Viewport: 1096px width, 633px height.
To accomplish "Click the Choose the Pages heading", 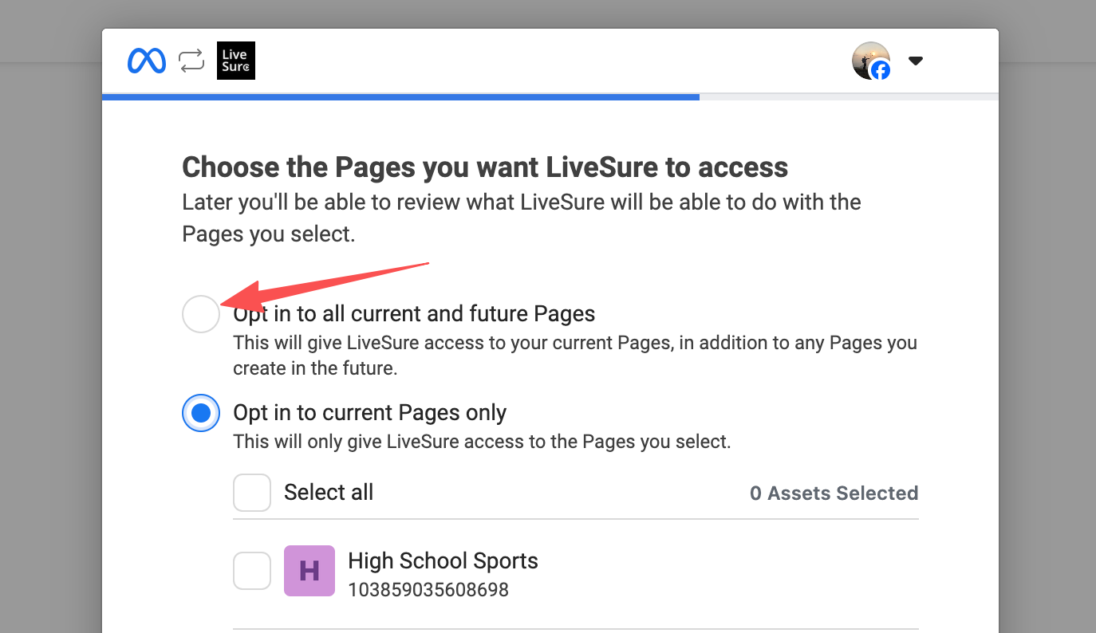I will point(485,167).
